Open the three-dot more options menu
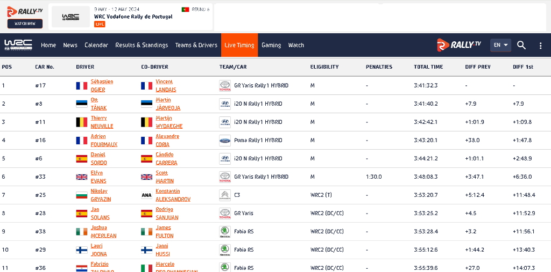The height and width of the screenshot is (272, 551). pos(540,46)
